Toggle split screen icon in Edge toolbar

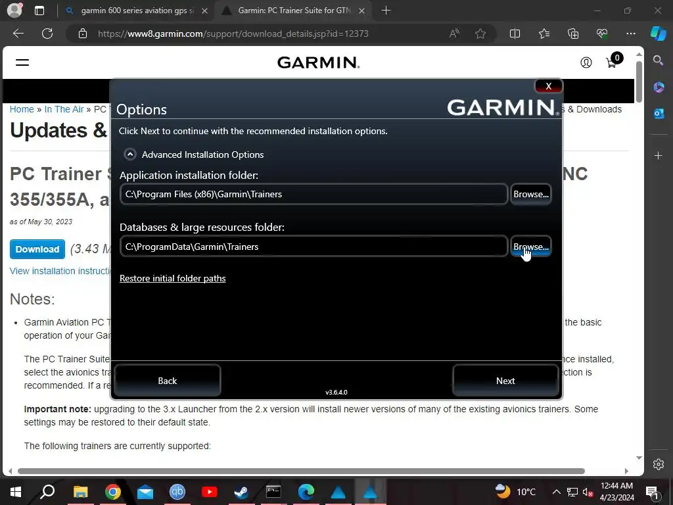pos(515,34)
